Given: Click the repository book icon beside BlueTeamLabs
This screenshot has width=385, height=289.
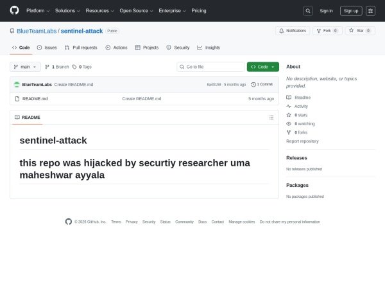Looking at the screenshot, I should (12, 31).
